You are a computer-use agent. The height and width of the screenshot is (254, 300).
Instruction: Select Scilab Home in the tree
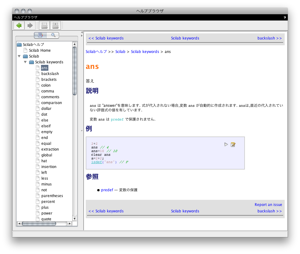[40, 50]
